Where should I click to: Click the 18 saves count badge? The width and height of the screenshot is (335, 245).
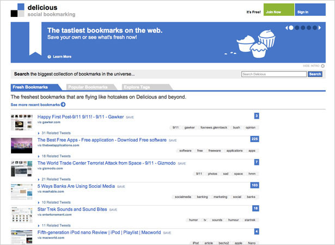point(255,209)
